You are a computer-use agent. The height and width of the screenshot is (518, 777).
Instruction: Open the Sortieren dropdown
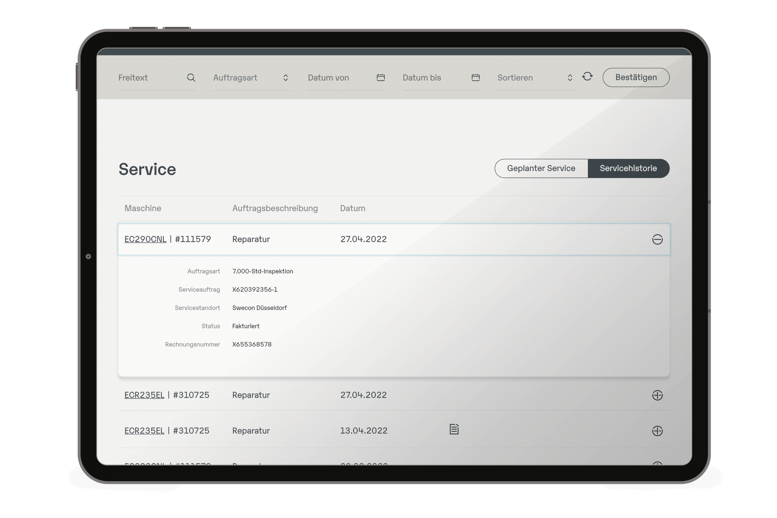pos(536,78)
